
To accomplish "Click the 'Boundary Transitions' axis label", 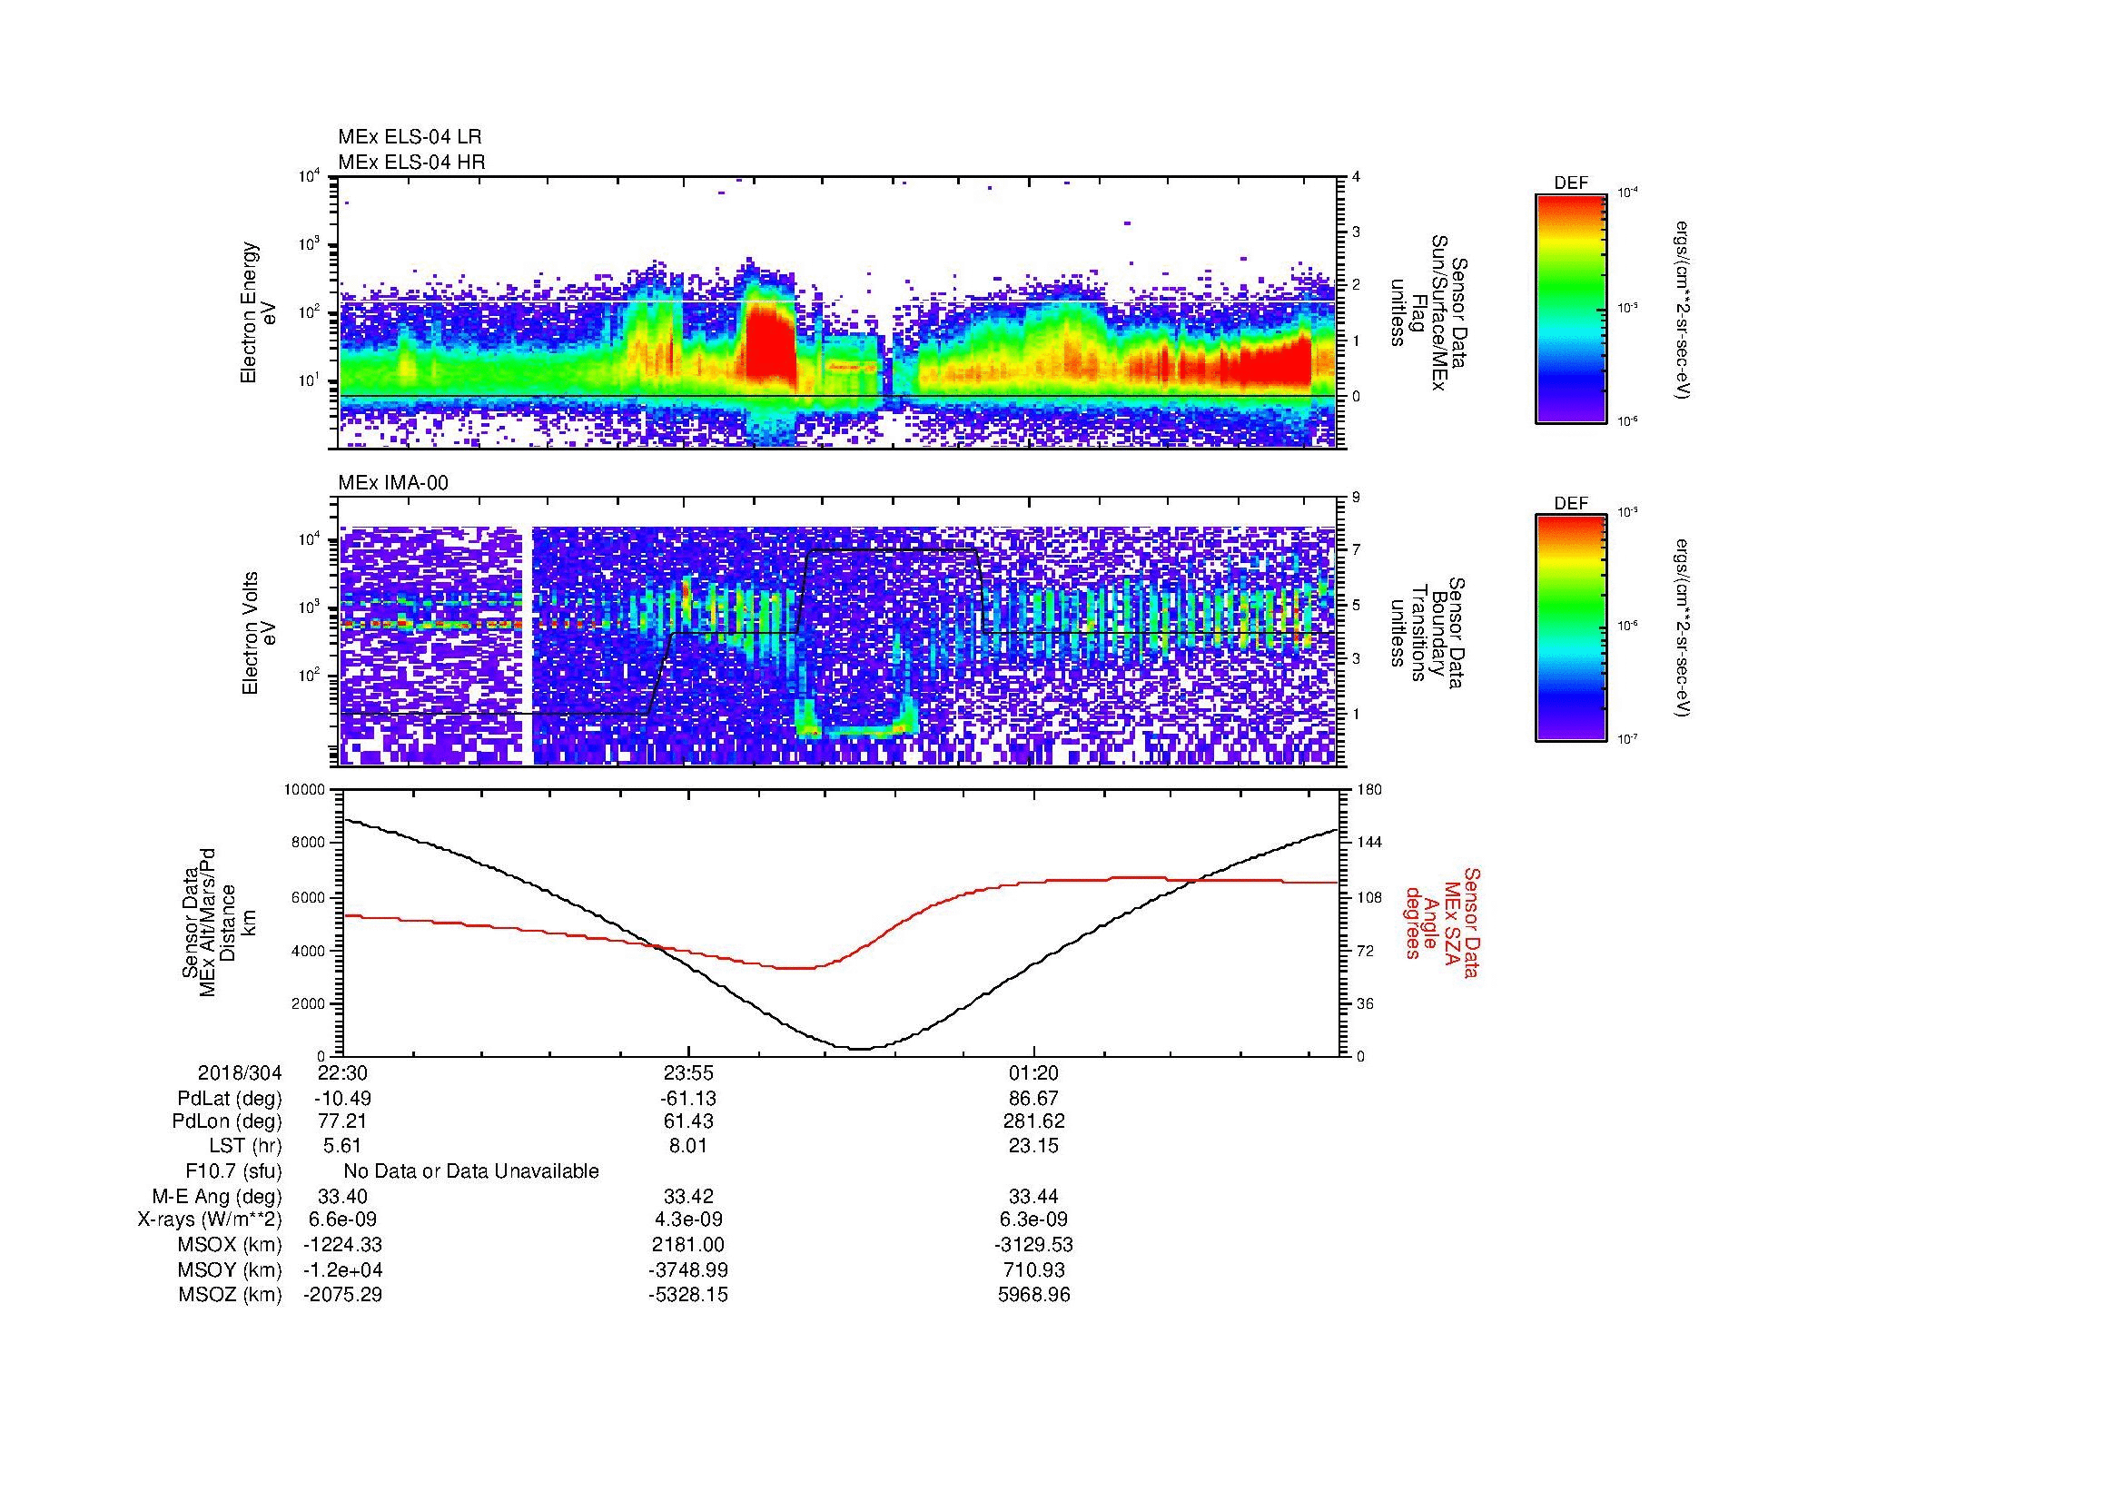I will coord(1428,633).
